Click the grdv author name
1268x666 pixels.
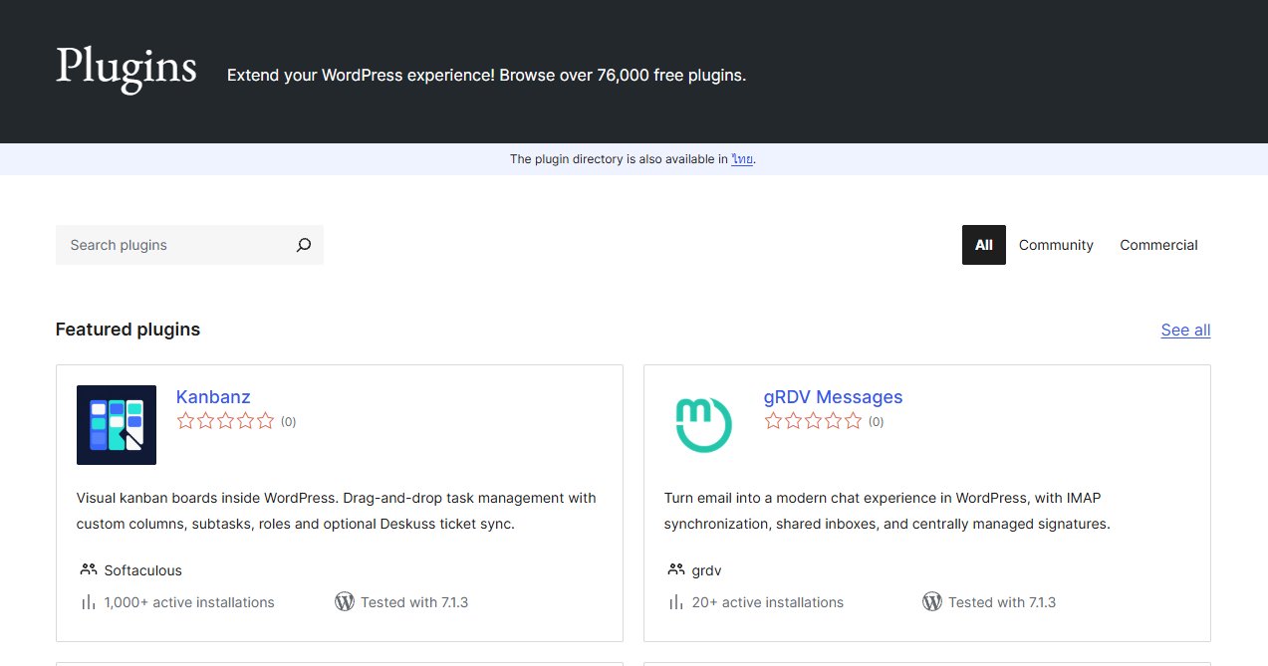click(x=706, y=570)
